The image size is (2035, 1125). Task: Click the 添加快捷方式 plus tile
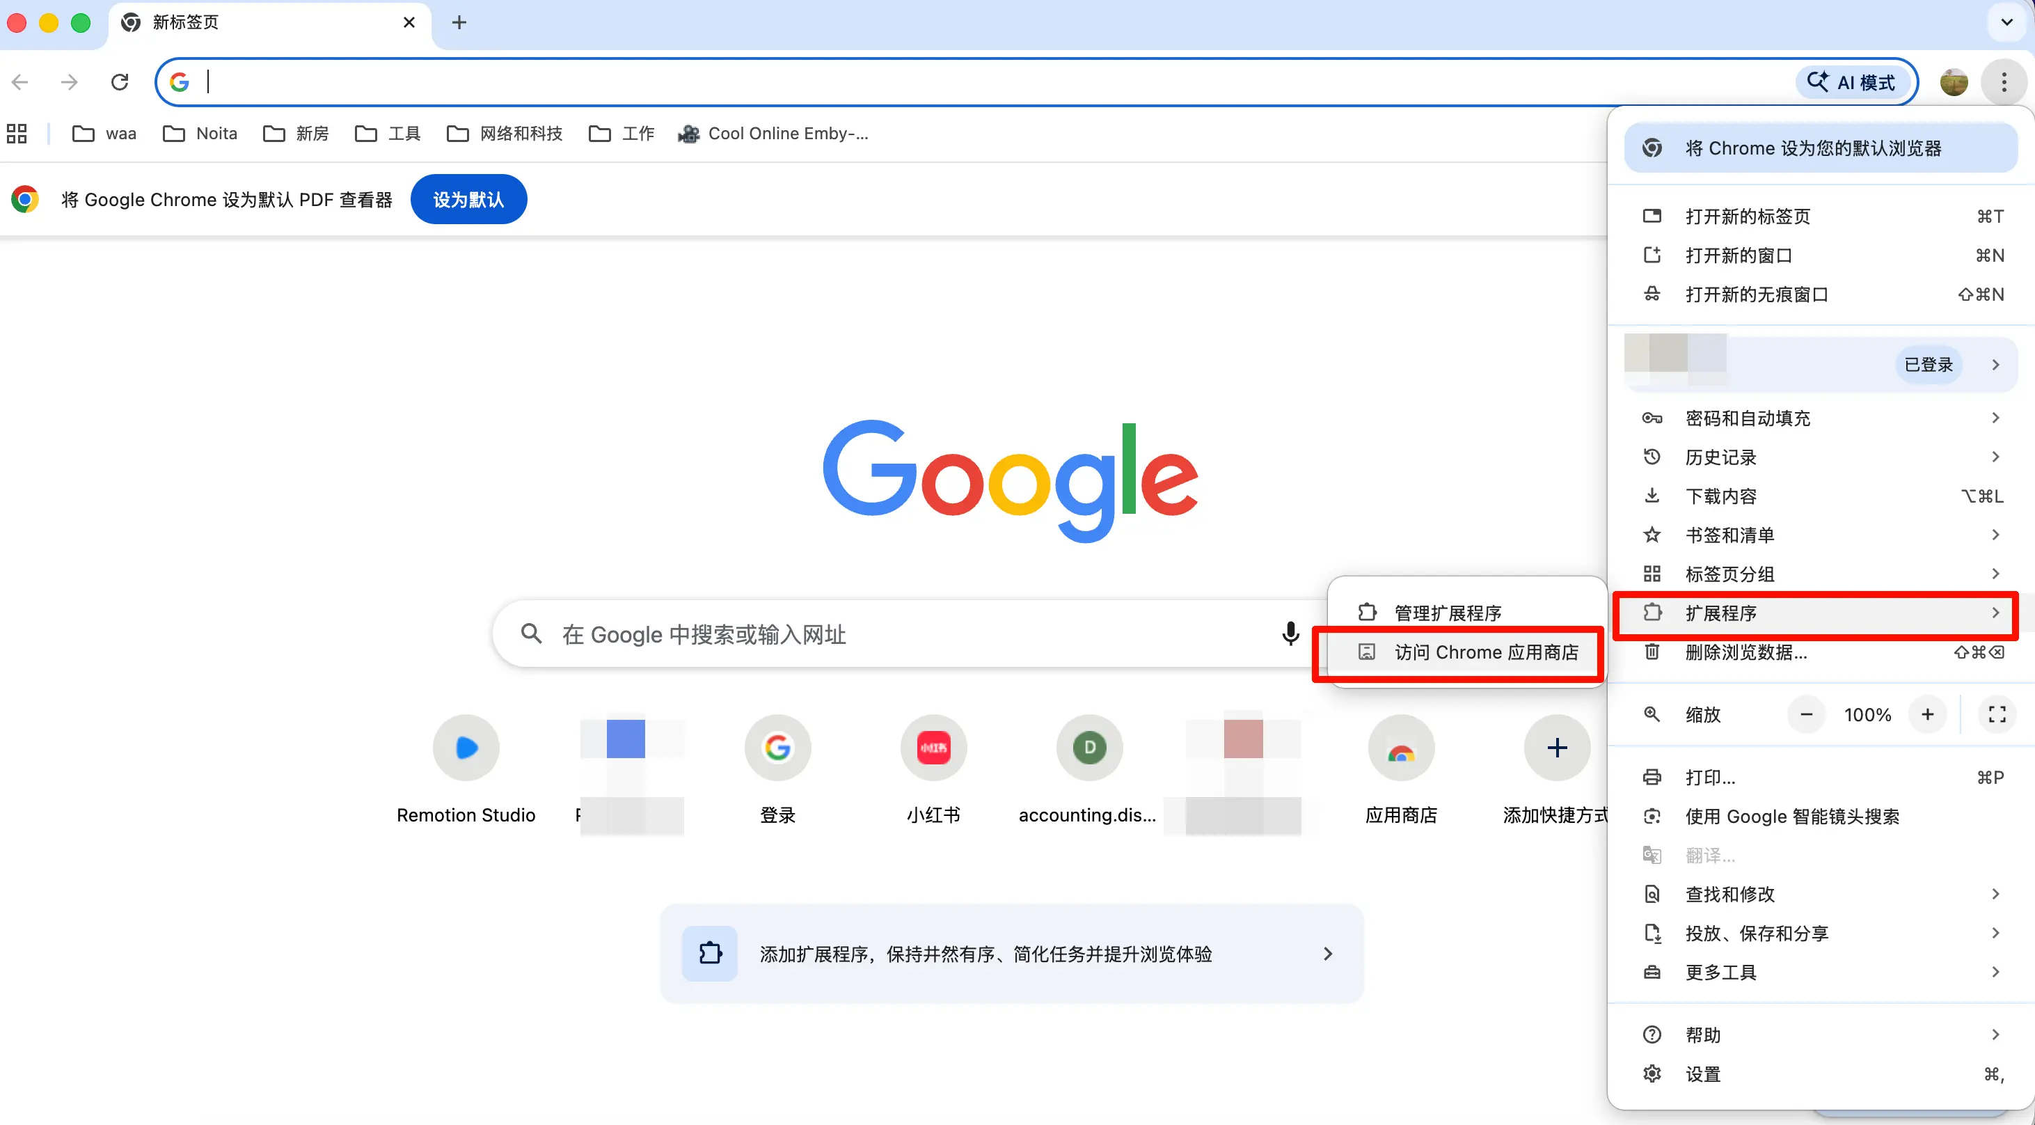click(x=1556, y=748)
